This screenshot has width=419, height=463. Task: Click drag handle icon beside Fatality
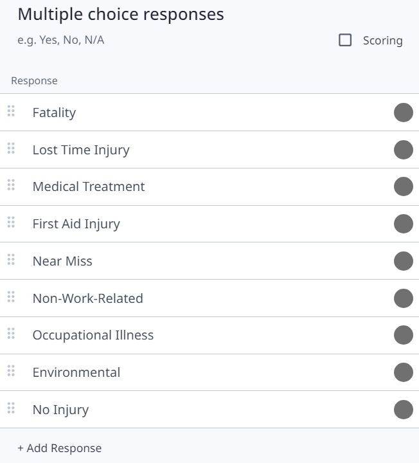click(11, 111)
